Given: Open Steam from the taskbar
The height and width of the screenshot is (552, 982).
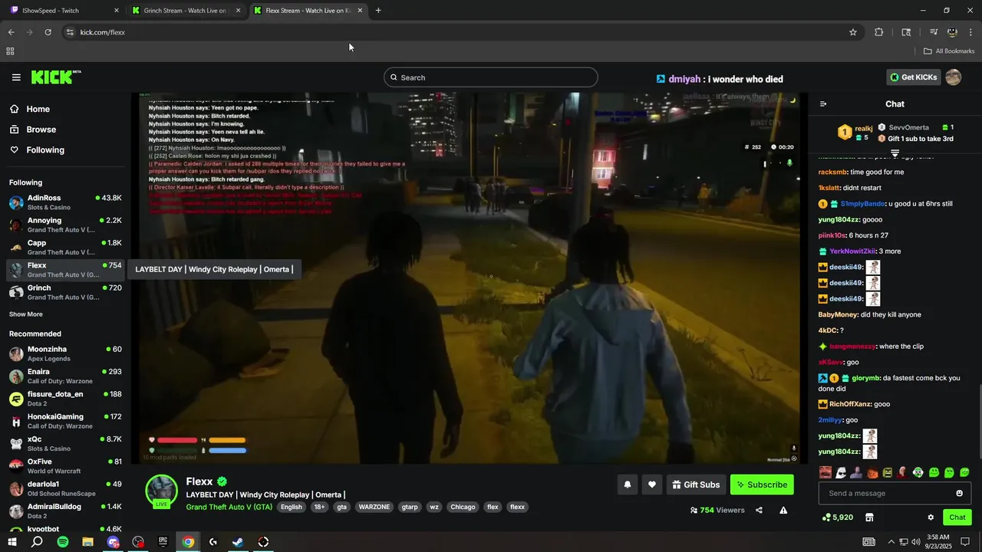Looking at the screenshot, I should click(238, 542).
